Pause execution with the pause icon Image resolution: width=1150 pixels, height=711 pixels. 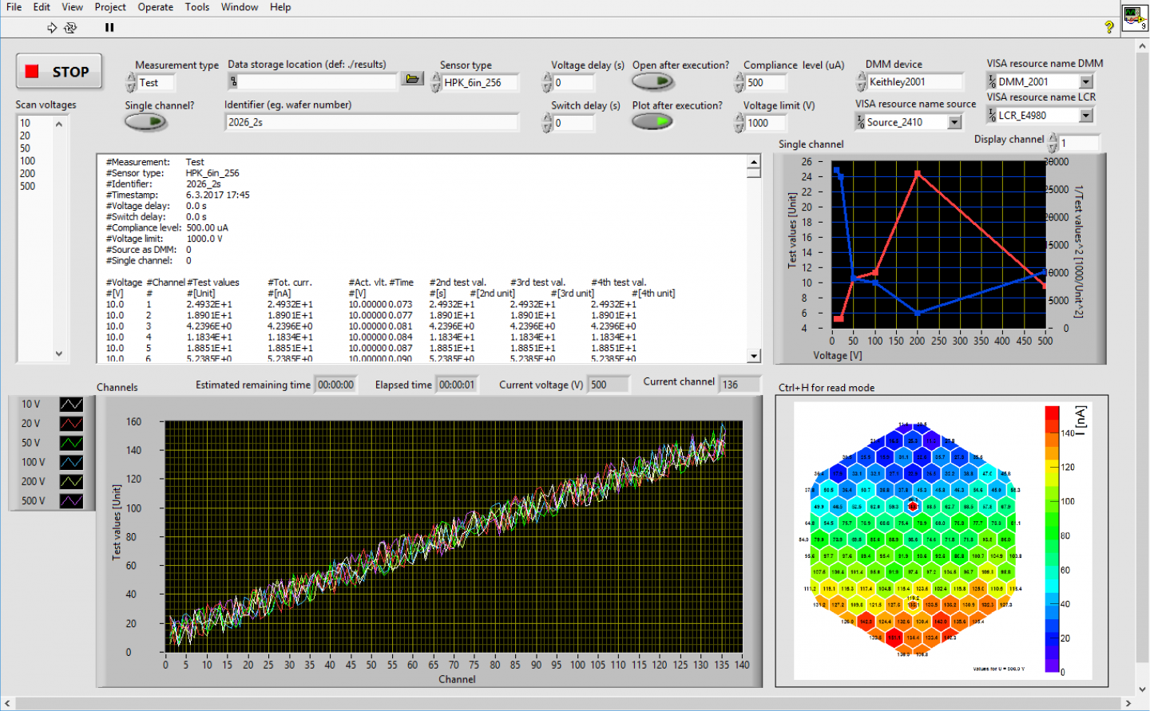point(109,27)
